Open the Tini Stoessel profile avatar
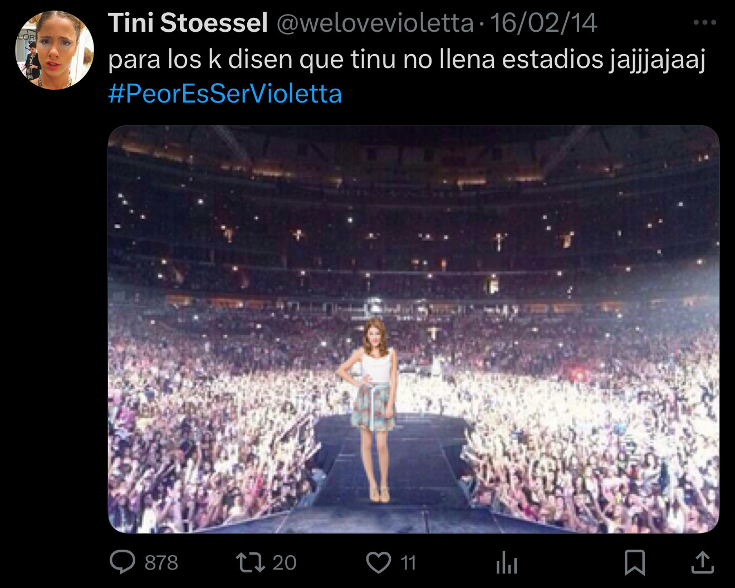This screenshot has height=588, width=735. click(x=55, y=50)
